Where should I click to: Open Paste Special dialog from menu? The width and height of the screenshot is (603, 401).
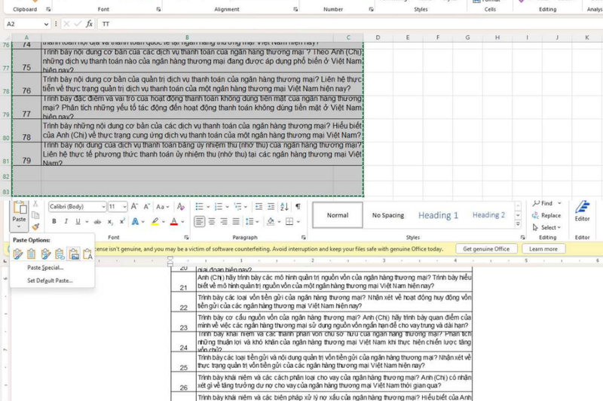coord(45,268)
